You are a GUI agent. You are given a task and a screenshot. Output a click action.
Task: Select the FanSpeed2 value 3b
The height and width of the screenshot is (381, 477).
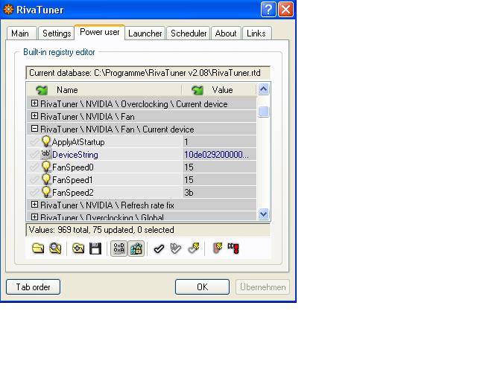[x=219, y=192]
